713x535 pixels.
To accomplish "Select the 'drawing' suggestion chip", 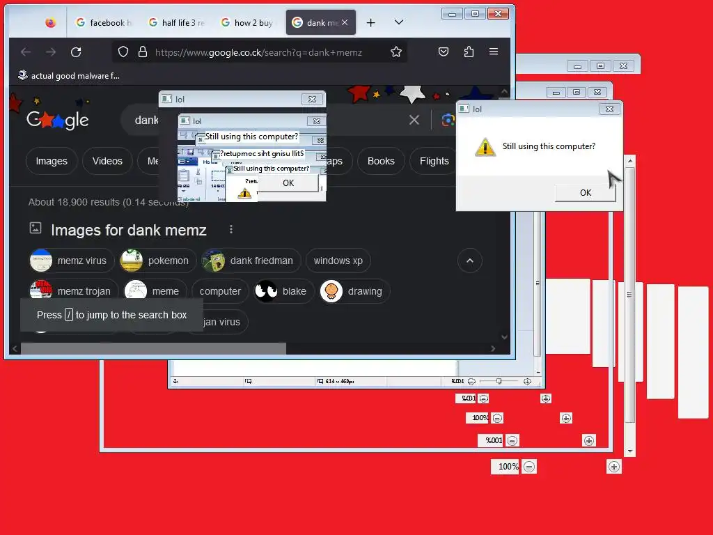I will tap(354, 291).
